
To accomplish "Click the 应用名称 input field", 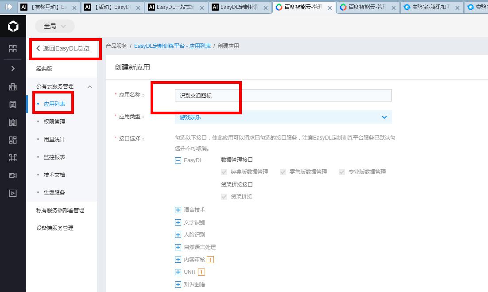I will tap(283, 95).
